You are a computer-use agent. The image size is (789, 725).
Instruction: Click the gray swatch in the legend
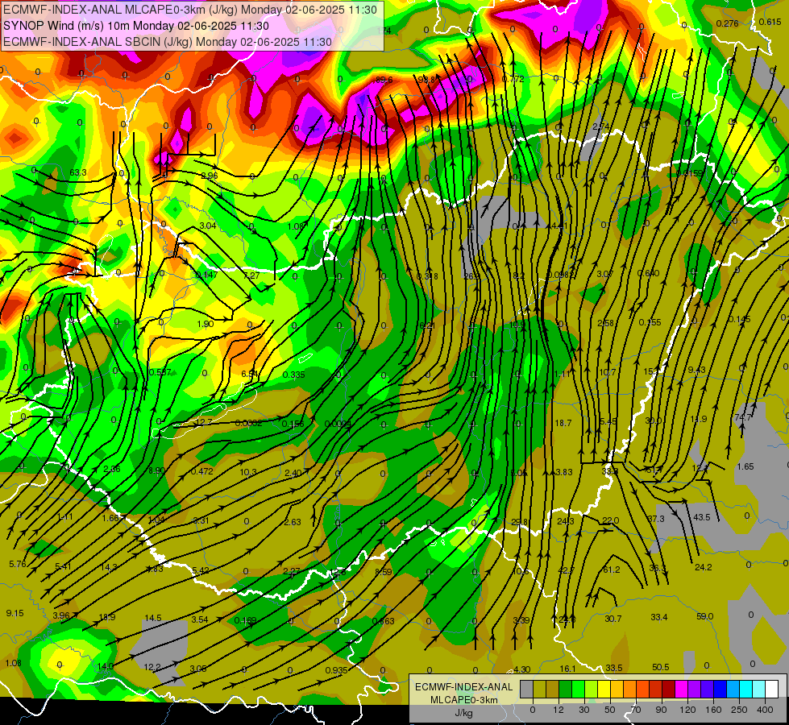coord(526,690)
